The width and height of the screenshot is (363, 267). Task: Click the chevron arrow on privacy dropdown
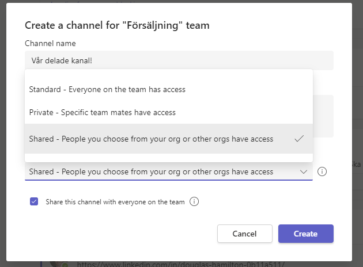[x=304, y=171]
